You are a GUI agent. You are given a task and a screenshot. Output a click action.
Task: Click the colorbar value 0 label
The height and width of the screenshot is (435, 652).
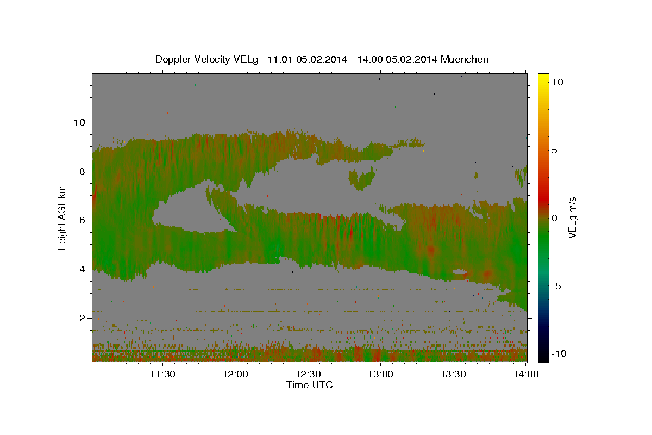click(x=555, y=218)
